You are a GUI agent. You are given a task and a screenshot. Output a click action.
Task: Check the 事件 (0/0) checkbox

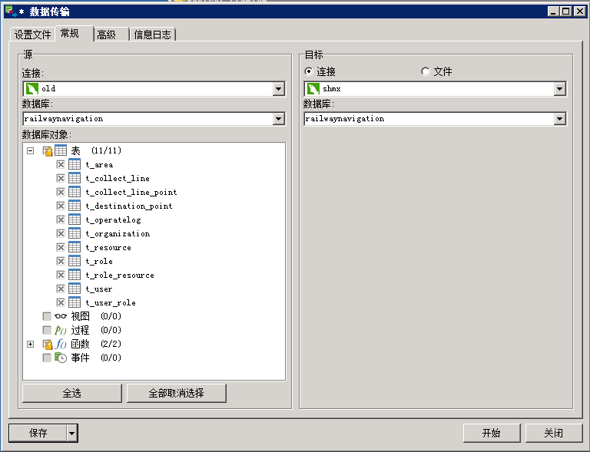click(x=47, y=358)
